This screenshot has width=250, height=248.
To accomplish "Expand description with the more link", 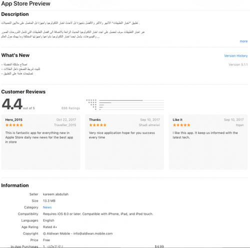I will [x=243, y=41].
